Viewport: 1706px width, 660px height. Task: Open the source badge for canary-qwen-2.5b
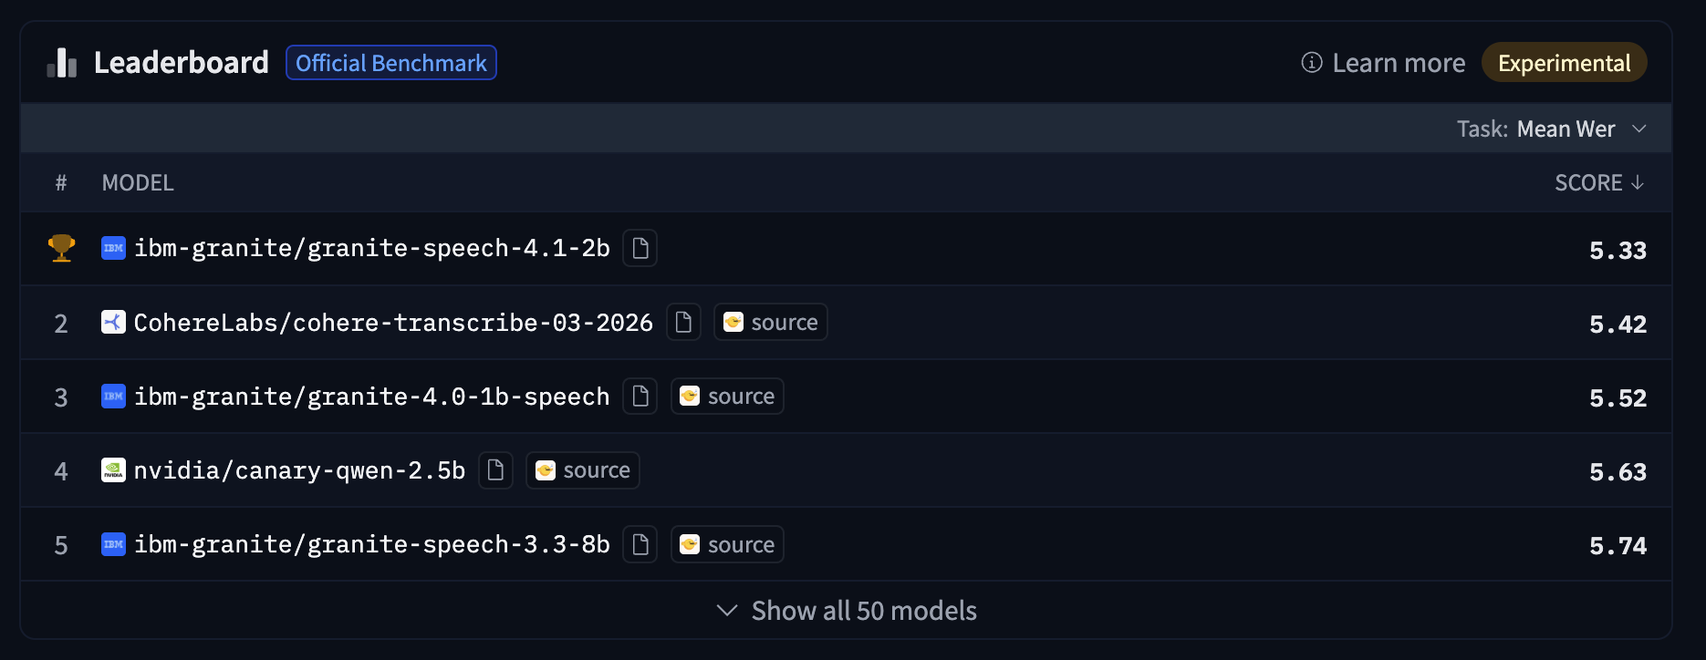coord(583,469)
